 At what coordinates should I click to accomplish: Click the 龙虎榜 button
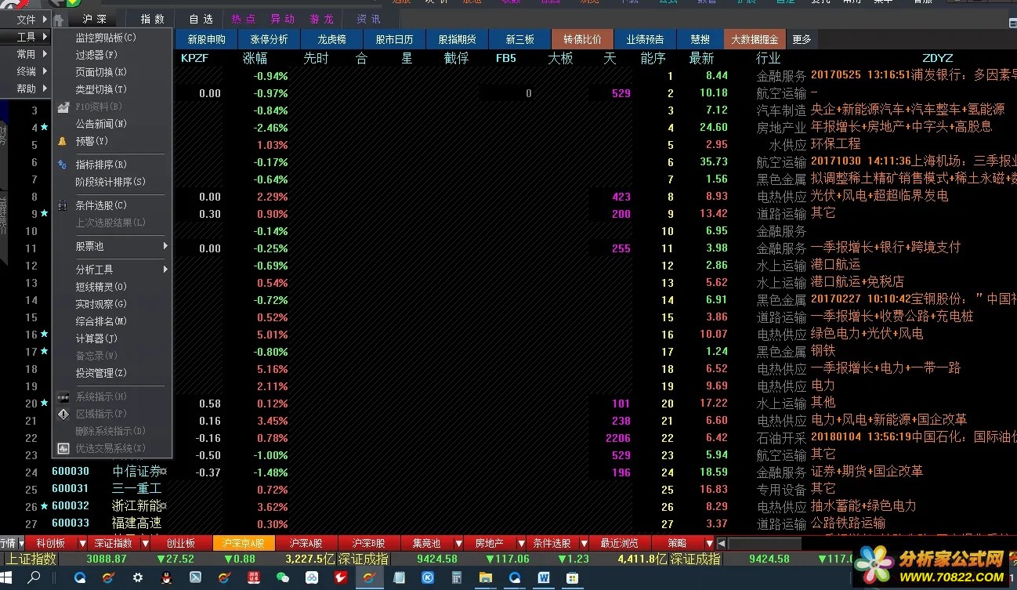point(331,39)
